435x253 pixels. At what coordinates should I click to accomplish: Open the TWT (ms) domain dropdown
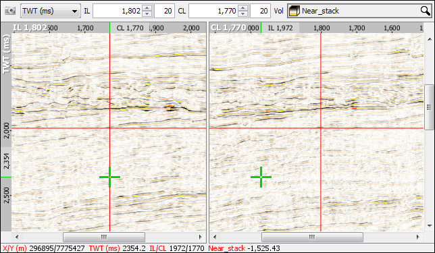coord(51,11)
